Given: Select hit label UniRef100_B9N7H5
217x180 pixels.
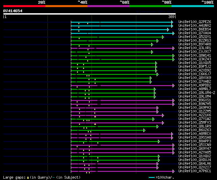Looking at the screenshot, I should coord(195,104).
